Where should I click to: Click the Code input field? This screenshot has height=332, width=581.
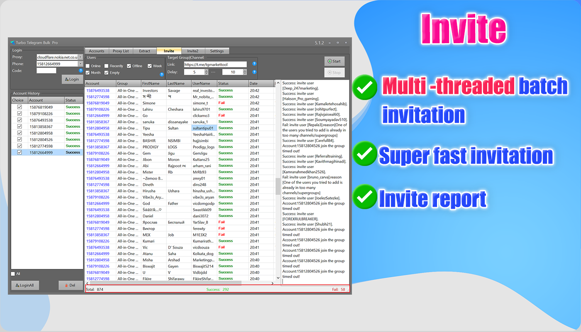pyautogui.click(x=46, y=71)
